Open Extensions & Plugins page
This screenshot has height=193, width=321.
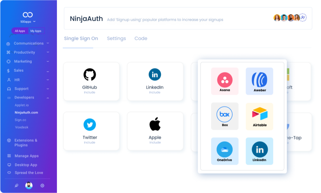tap(26, 143)
